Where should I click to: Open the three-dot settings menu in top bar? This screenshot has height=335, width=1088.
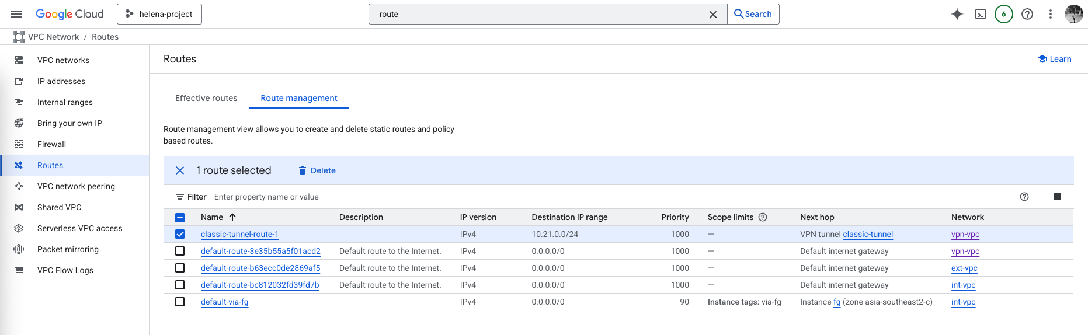point(1050,14)
